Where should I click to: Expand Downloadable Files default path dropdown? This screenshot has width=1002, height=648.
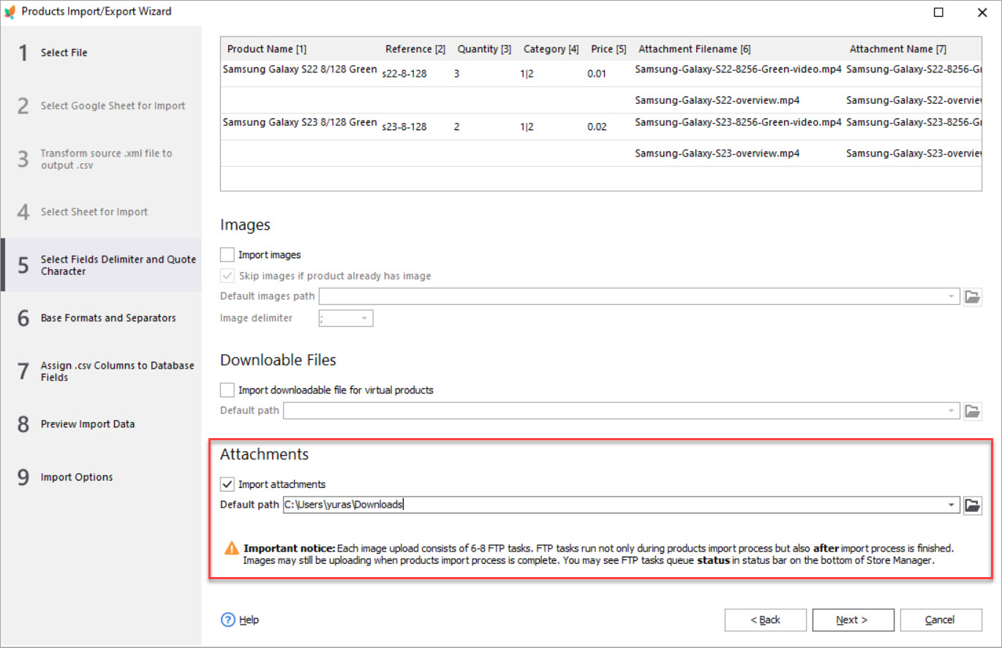point(951,410)
